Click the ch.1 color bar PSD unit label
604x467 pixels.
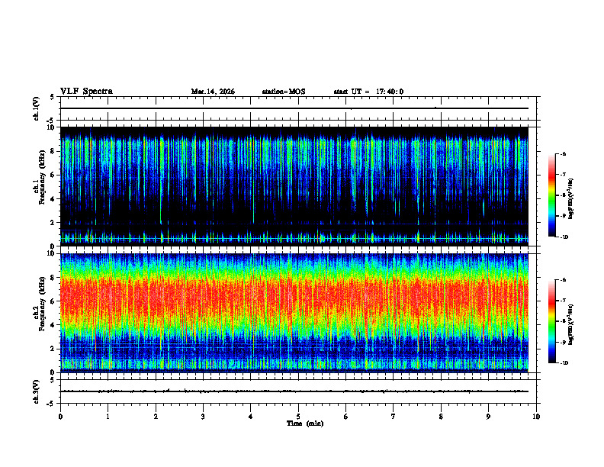coord(571,199)
